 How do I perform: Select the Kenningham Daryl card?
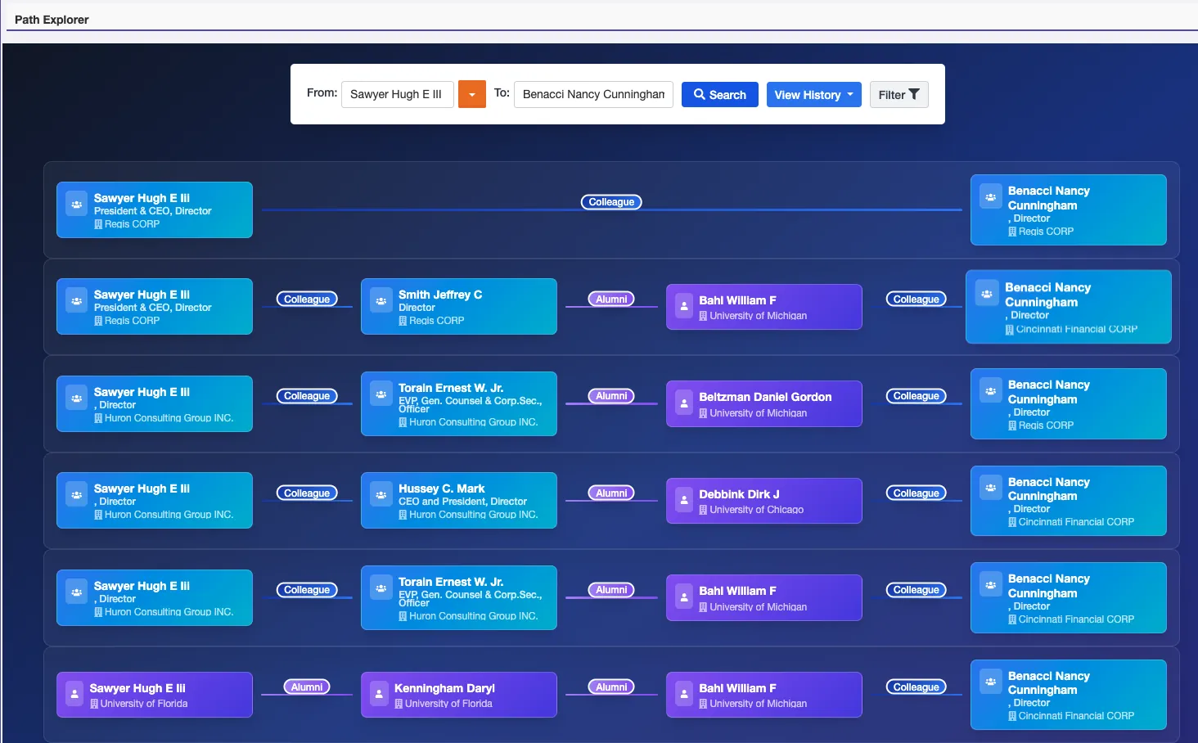pyautogui.click(x=459, y=695)
